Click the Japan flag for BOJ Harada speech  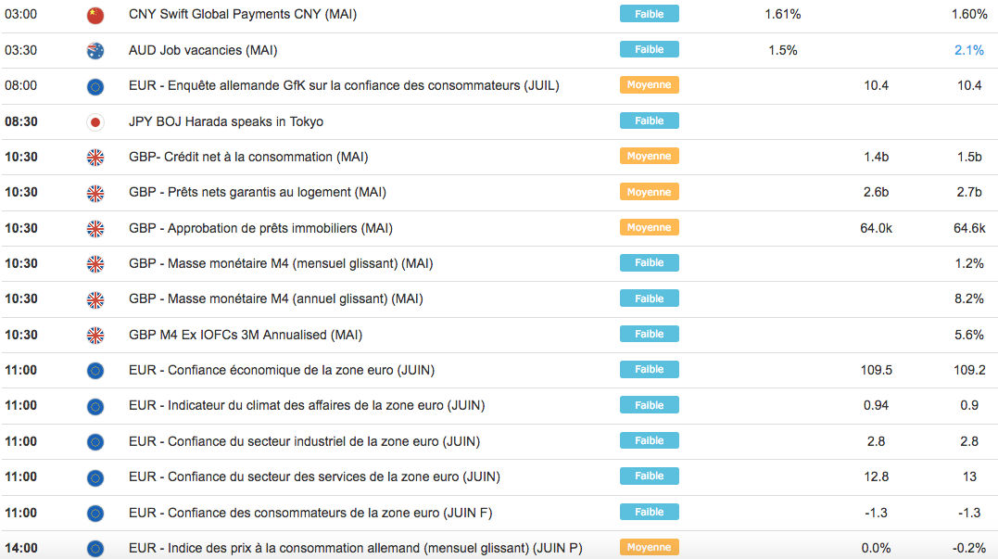[x=95, y=122]
